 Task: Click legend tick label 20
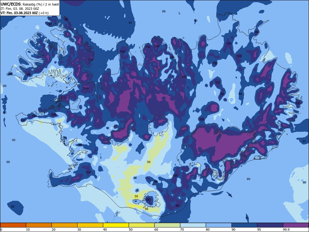pyautogui.click(x=53, y=230)
